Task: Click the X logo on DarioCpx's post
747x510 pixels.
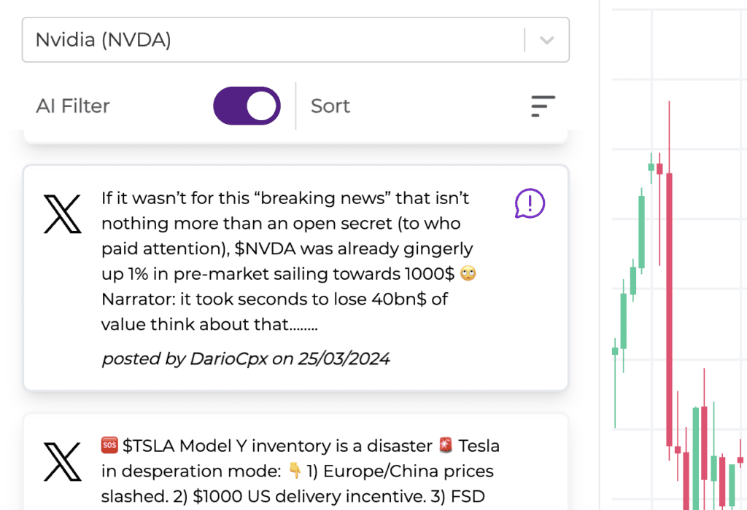Action: [62, 213]
